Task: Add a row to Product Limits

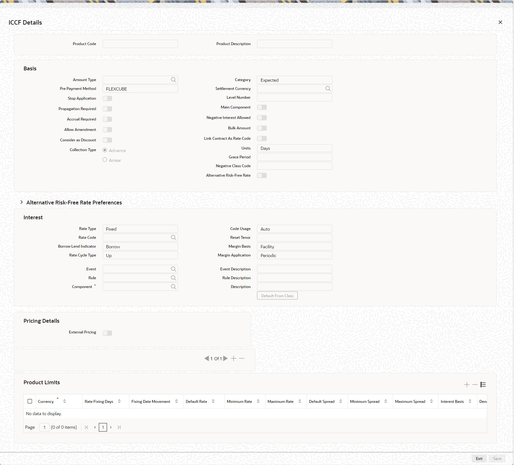Action: tap(467, 385)
